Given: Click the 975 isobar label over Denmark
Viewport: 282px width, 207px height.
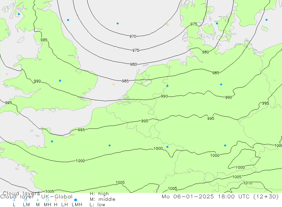Looking at the screenshot, I should 194,24.
